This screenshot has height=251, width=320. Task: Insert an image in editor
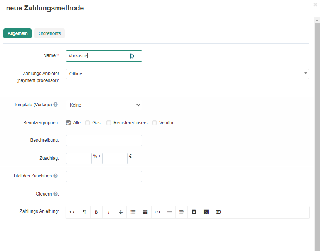(206, 212)
